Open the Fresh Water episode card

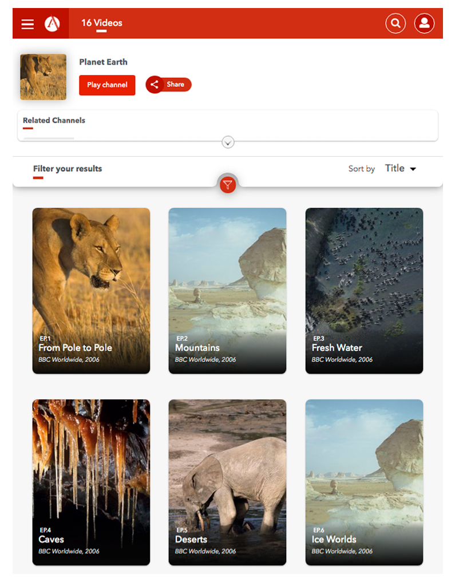pyautogui.click(x=364, y=291)
